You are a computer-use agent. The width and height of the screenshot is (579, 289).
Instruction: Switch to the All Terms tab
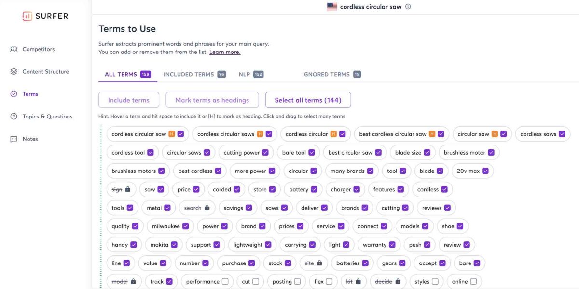click(127, 74)
